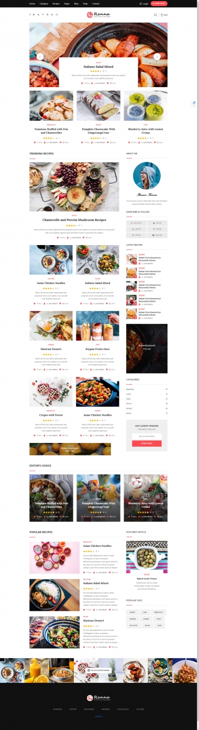Click the search magnifier icon in header
This screenshot has width=199, height=730.
click(x=155, y=15)
